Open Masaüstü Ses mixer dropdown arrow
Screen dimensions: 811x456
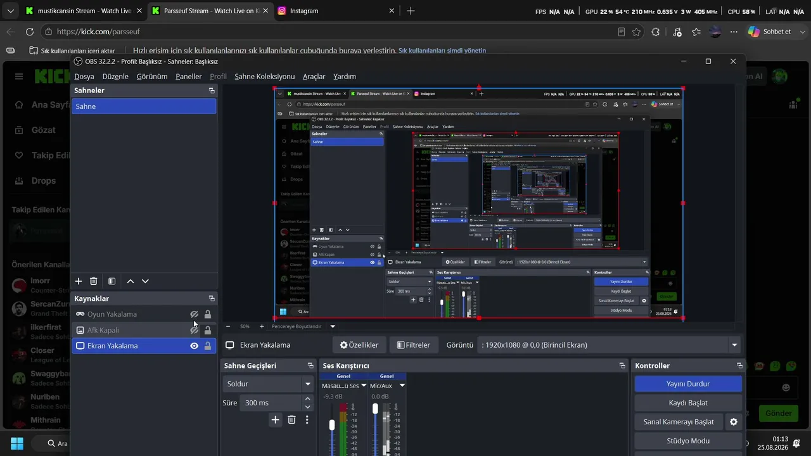pos(364,386)
